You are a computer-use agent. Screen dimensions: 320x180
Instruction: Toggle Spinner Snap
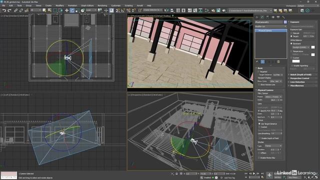(x=133, y=10)
